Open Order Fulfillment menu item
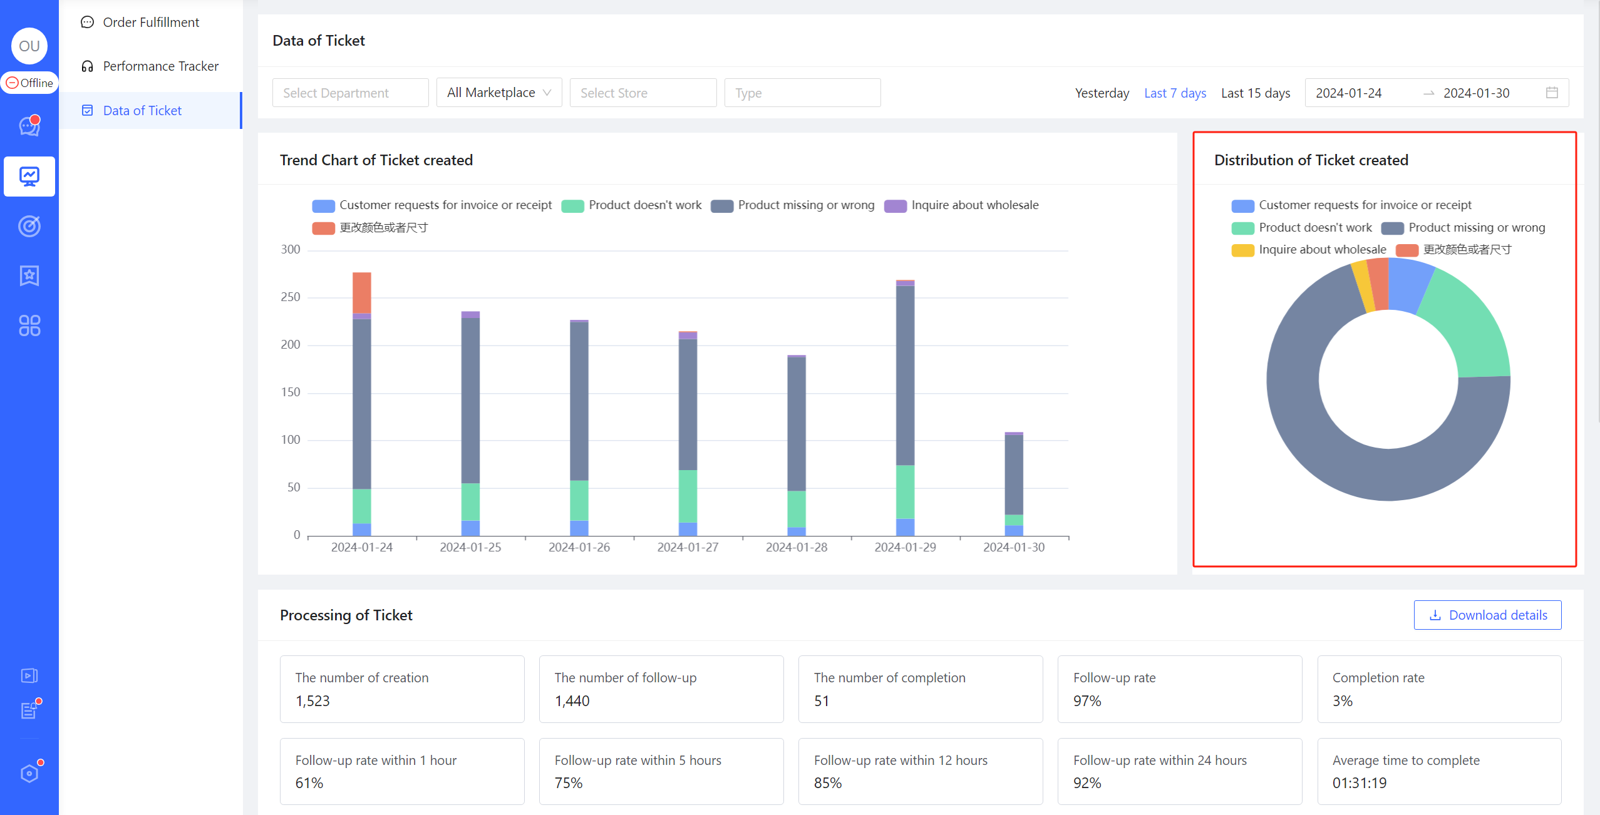Screen dimensions: 1600x815 [151, 23]
